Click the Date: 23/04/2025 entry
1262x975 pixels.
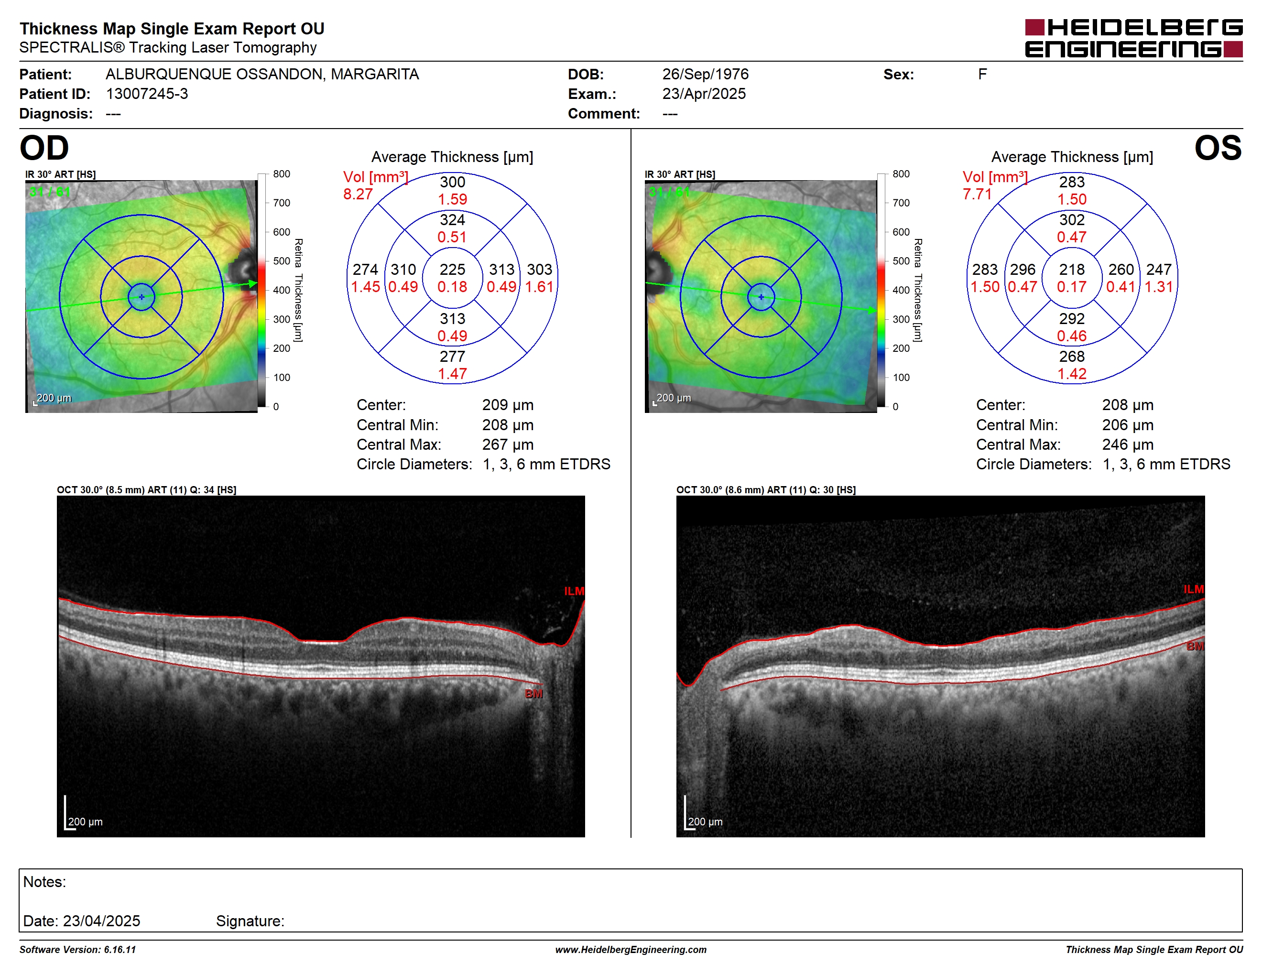(81, 921)
